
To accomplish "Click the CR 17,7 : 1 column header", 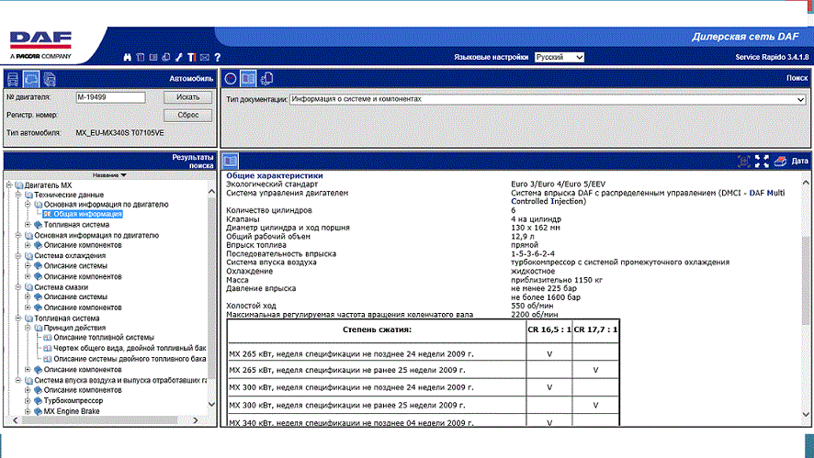I will point(595,330).
